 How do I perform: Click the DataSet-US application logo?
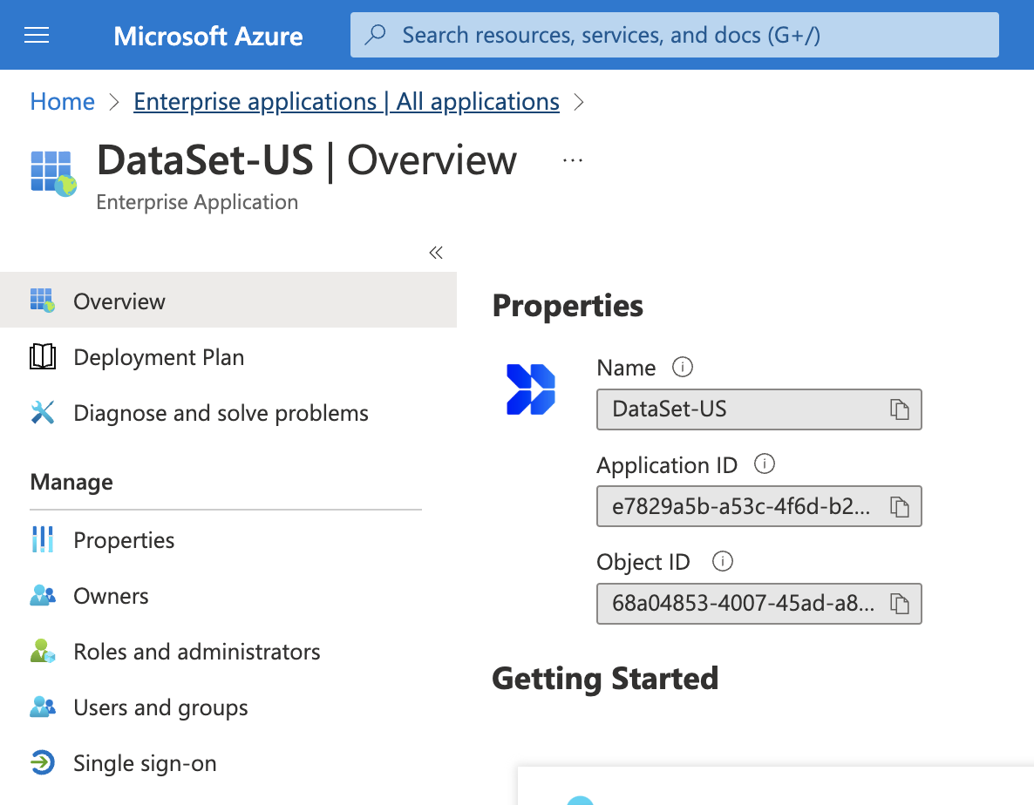coord(531,389)
